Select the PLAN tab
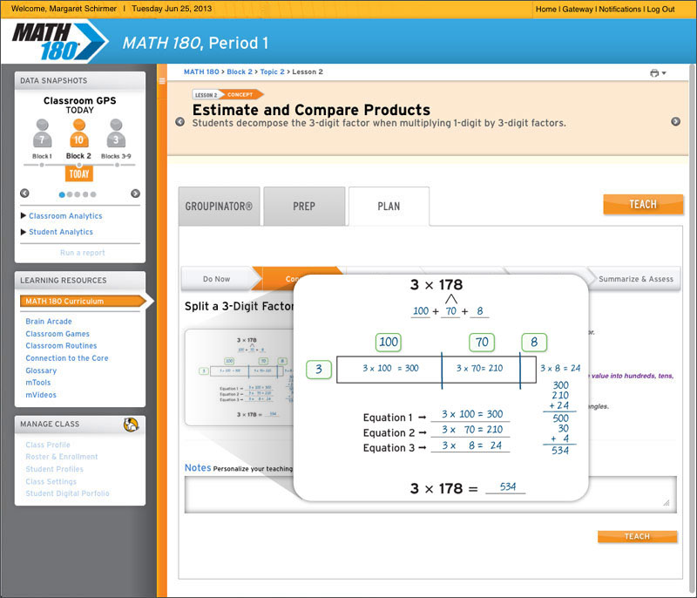 coord(389,207)
